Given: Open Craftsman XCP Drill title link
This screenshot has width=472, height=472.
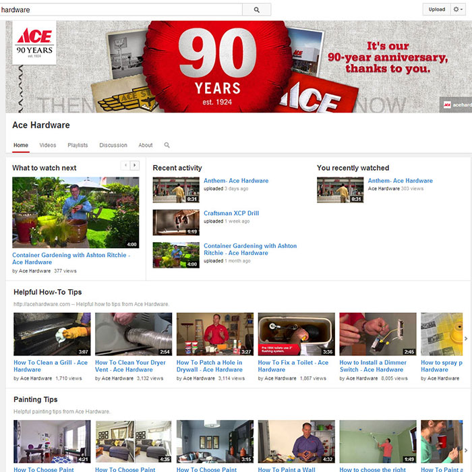Looking at the screenshot, I should 231,213.
